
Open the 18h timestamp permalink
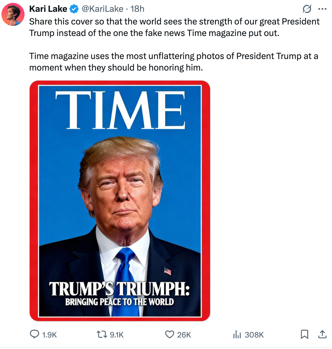click(137, 9)
